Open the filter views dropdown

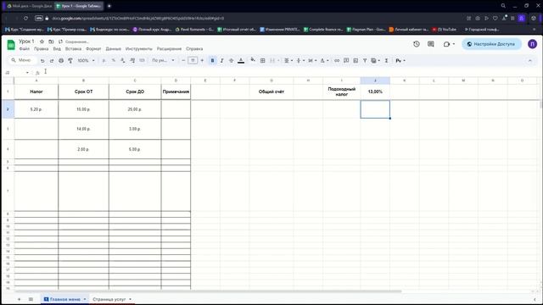coord(375,60)
